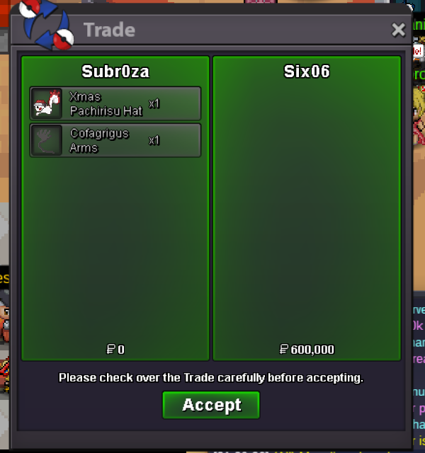Click the Six06 player name header
The width and height of the screenshot is (425, 453).
click(307, 71)
